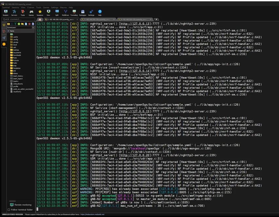The height and width of the screenshot is (217, 279).
Task: Open the X server menu
Action: (x=30, y=8)
